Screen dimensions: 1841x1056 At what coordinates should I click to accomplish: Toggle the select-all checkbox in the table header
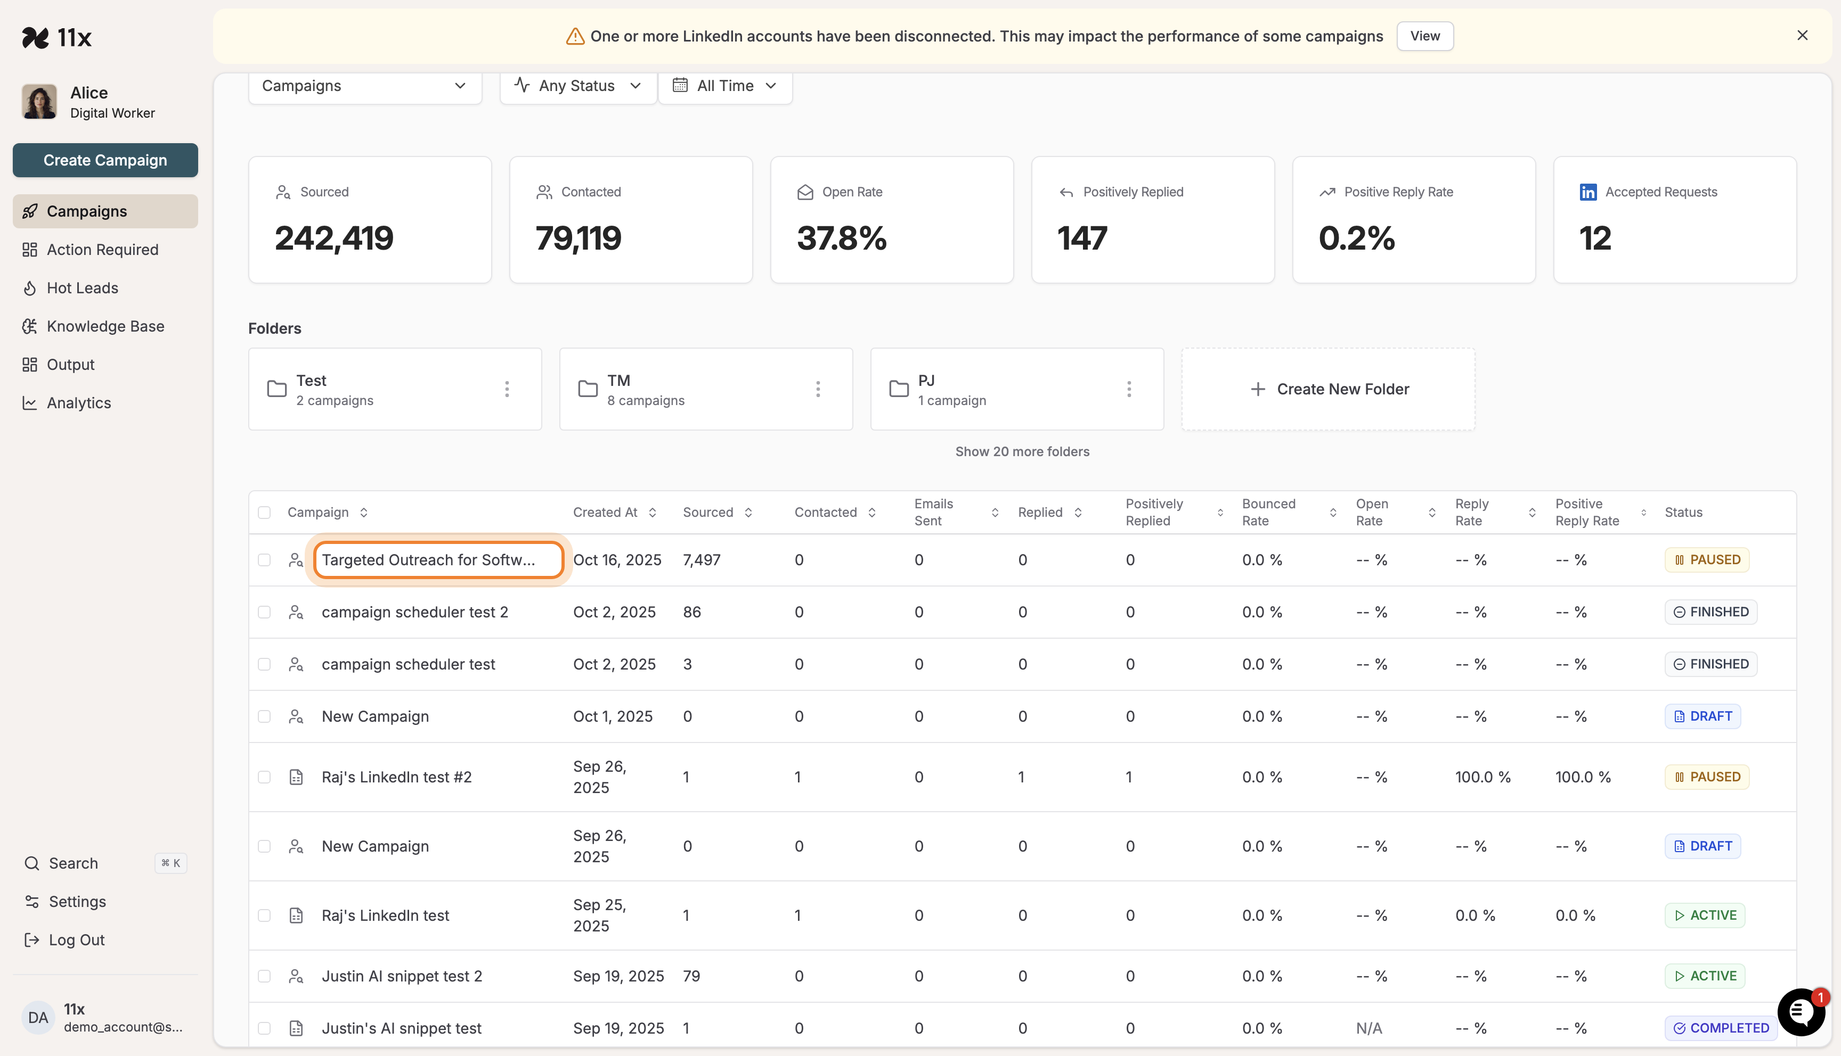point(264,511)
